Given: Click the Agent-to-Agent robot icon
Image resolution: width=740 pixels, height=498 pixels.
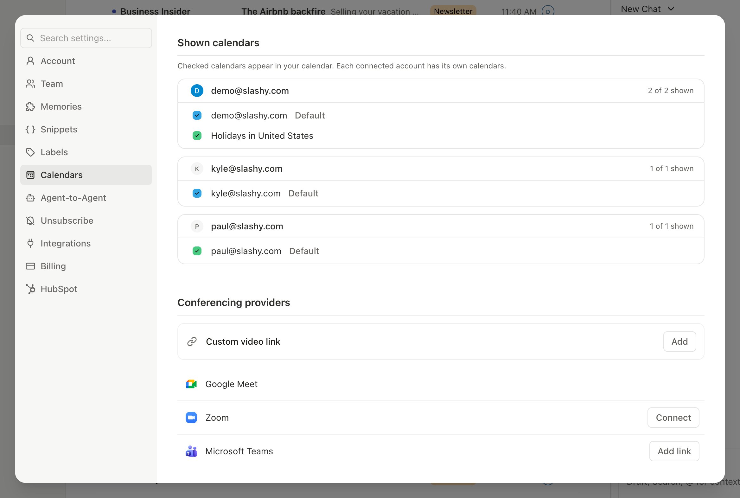Looking at the screenshot, I should tap(30, 198).
